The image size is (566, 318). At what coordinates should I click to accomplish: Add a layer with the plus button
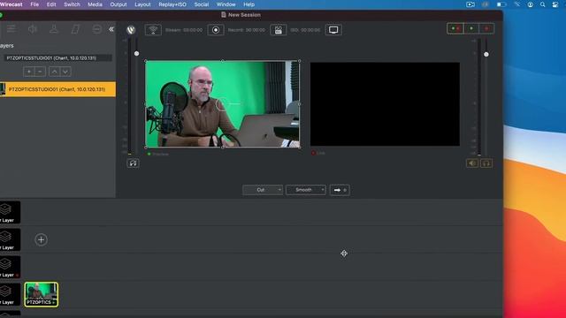click(x=29, y=72)
